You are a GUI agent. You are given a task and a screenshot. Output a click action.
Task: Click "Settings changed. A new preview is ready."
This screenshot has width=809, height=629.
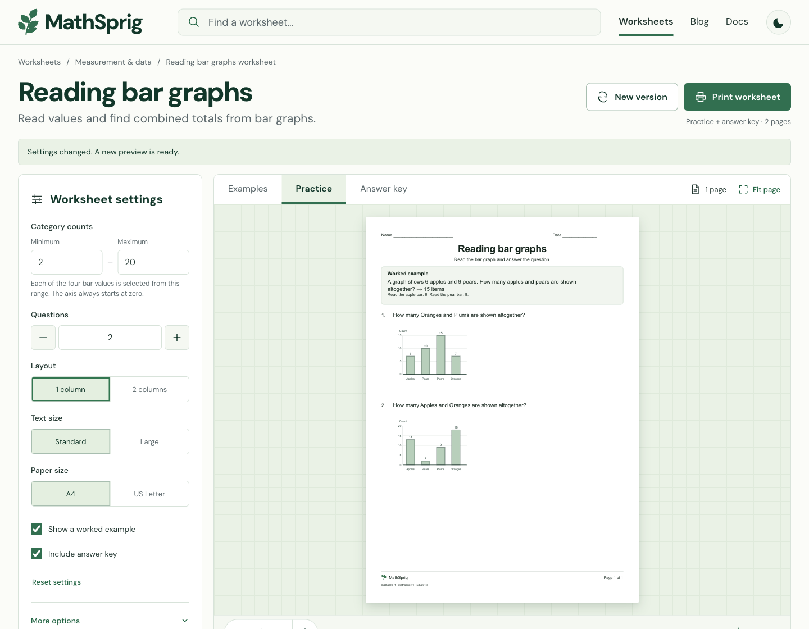coord(103,152)
